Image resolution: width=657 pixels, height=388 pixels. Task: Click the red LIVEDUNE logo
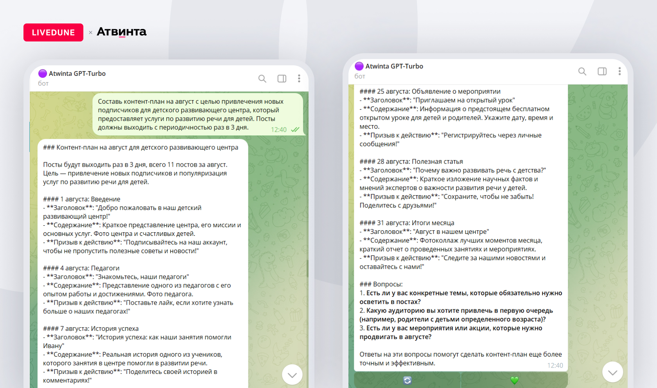point(53,32)
